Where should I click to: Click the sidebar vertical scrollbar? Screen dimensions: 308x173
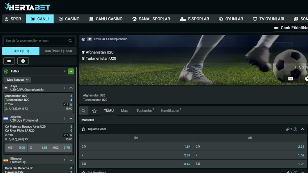point(76,120)
